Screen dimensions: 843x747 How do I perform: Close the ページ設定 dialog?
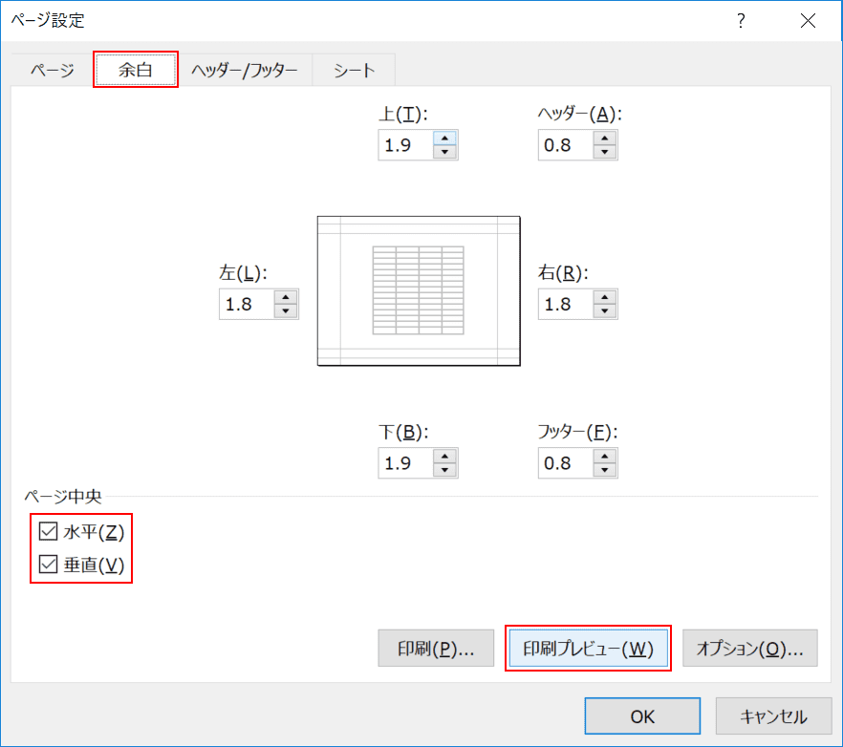click(x=808, y=20)
